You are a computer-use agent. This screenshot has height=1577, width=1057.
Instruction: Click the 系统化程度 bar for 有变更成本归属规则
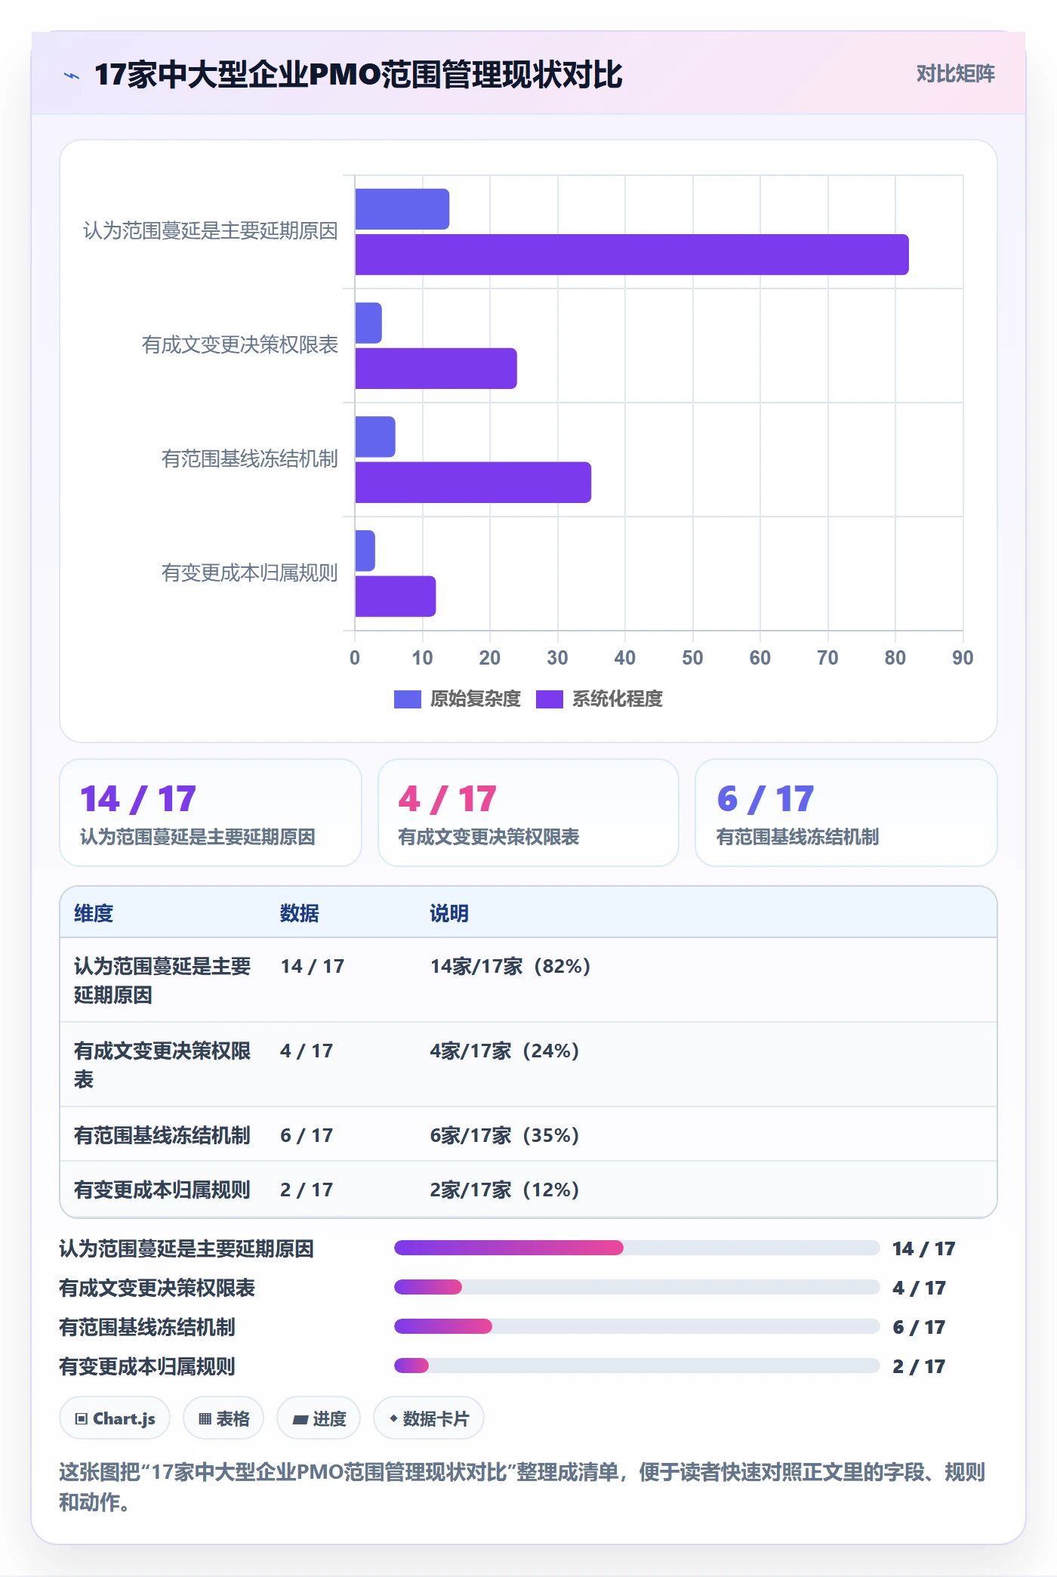coord(396,597)
